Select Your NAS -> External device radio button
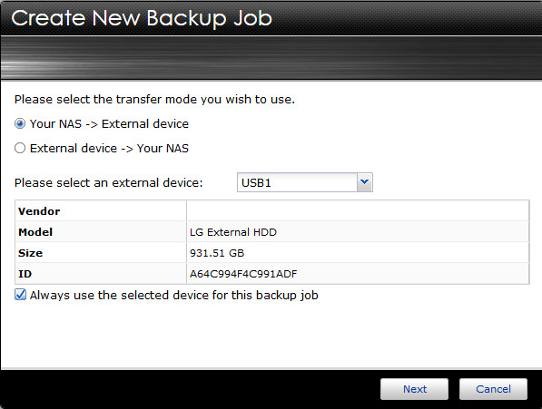Image resolution: width=542 pixels, height=409 pixels. (20, 123)
